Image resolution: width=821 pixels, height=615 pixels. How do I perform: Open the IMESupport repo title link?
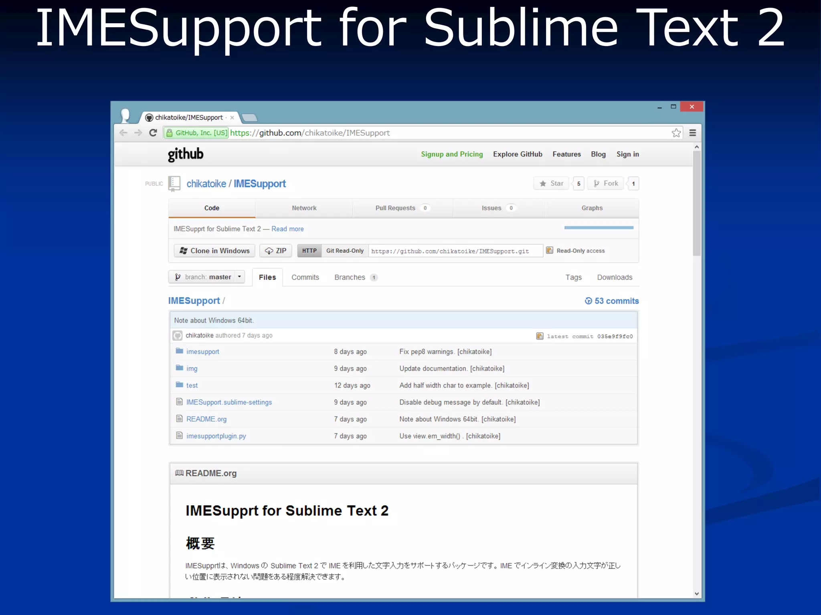tap(260, 184)
